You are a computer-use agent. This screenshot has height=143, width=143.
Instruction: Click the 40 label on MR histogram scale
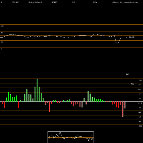click(140, 94)
